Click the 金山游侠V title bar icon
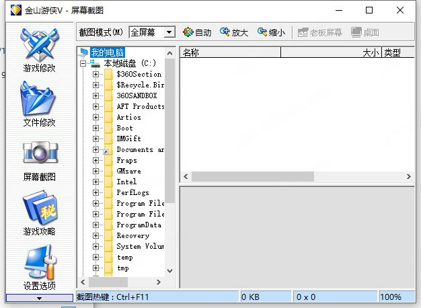This screenshot has height=308, width=421. 16,10
